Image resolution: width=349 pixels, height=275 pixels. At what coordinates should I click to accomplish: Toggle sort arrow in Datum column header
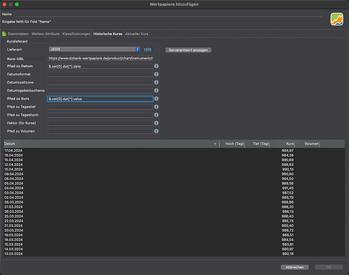point(215,144)
